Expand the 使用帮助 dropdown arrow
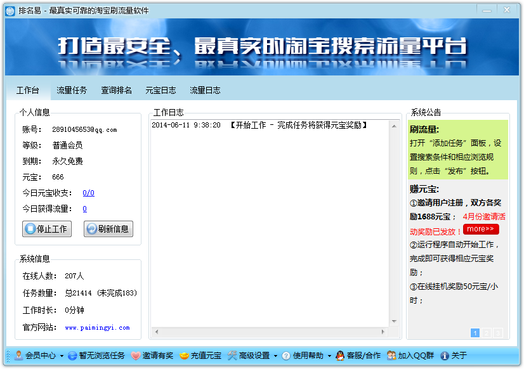Screen dimensions: 524x369 [329, 356]
